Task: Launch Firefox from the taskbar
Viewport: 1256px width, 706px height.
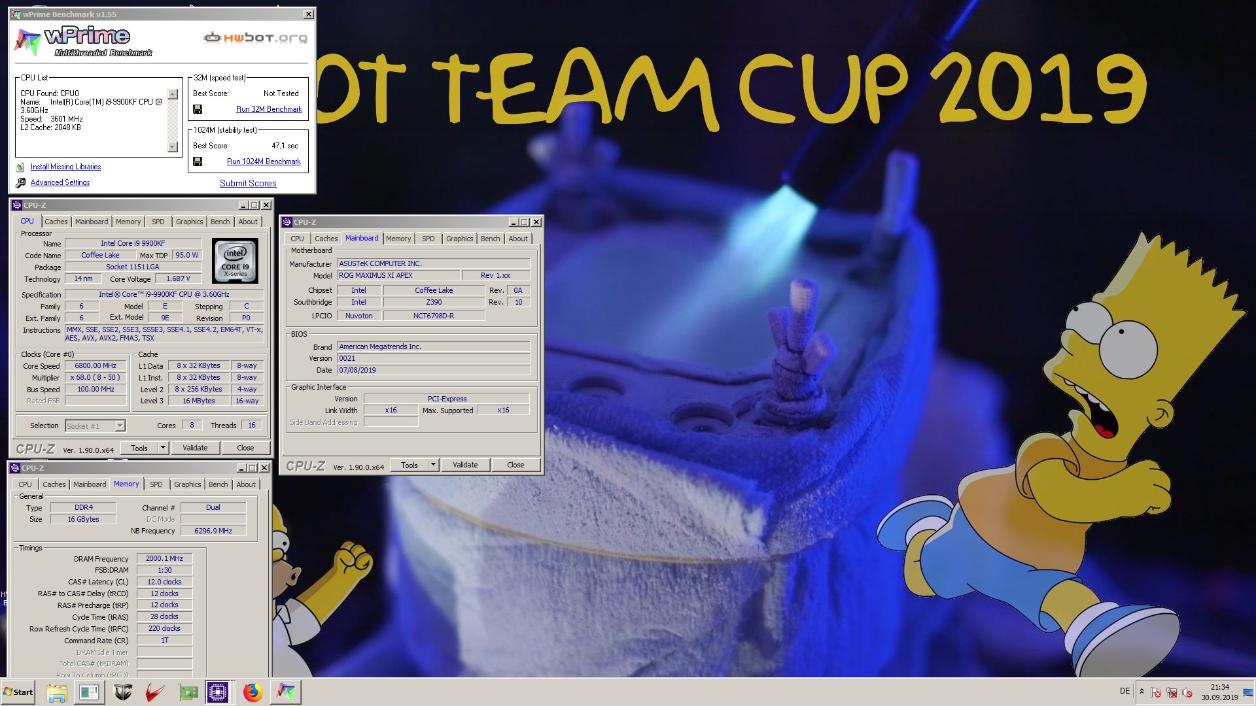Action: 253,692
